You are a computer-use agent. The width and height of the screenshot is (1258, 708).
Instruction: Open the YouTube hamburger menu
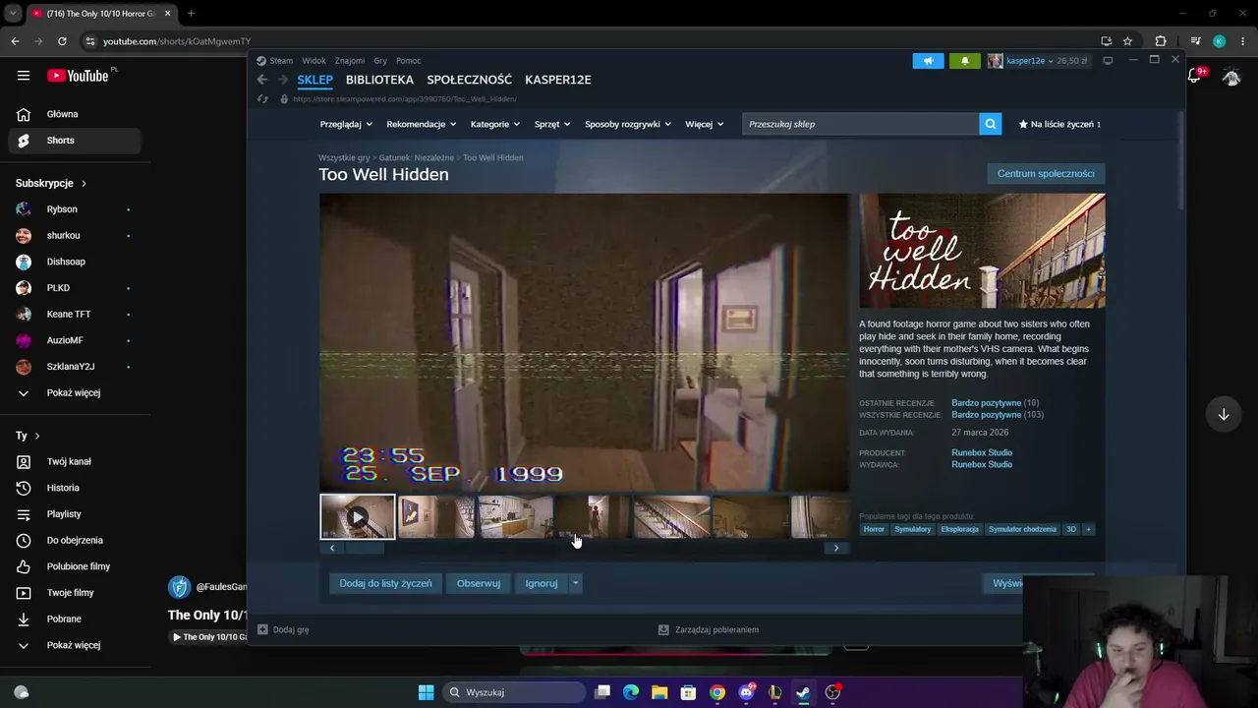click(24, 76)
